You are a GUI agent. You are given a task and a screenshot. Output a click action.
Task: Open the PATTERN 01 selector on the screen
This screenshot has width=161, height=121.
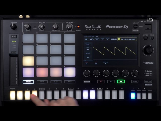[107, 39]
